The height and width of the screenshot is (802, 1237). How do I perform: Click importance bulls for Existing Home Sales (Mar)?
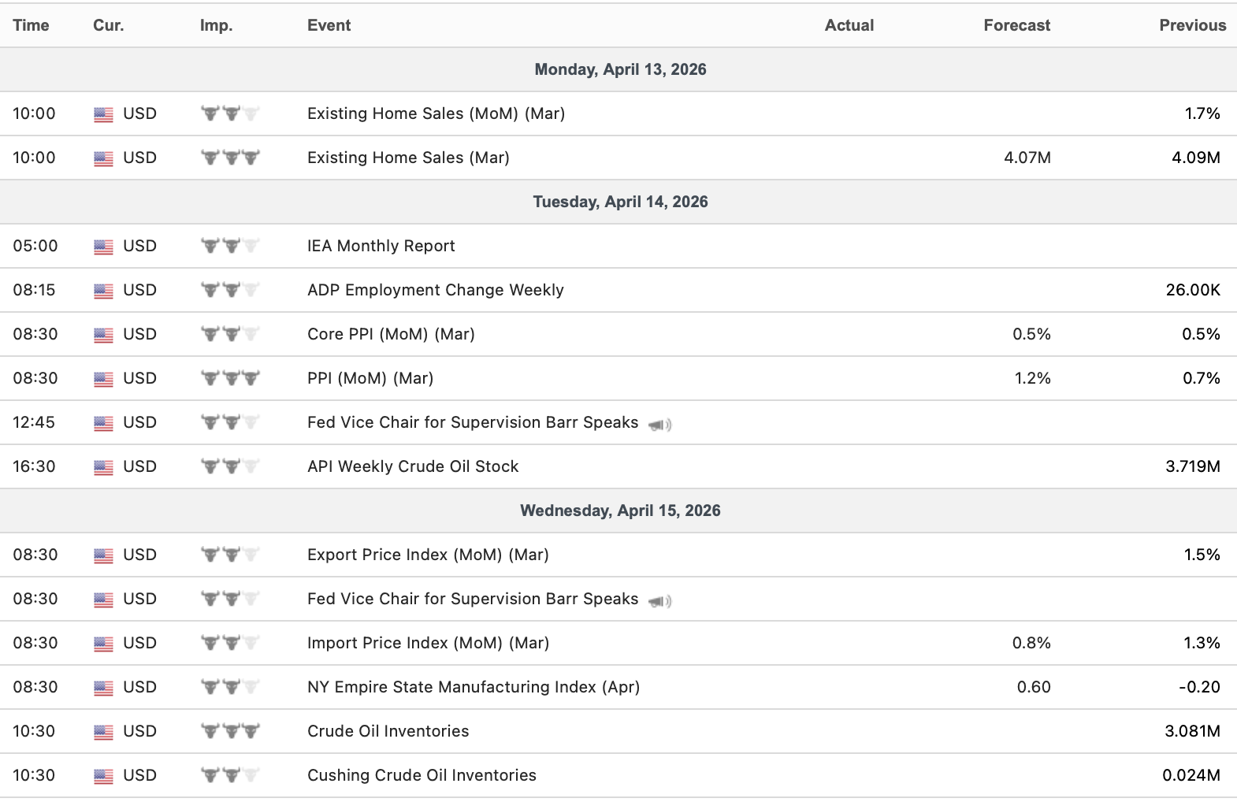(x=230, y=158)
